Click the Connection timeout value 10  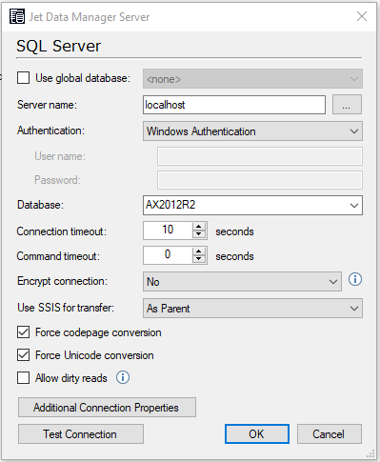pos(168,231)
